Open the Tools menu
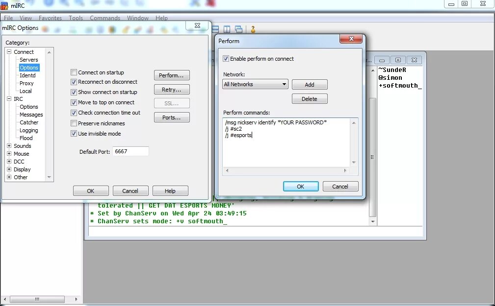The height and width of the screenshot is (306, 495). coord(76,18)
